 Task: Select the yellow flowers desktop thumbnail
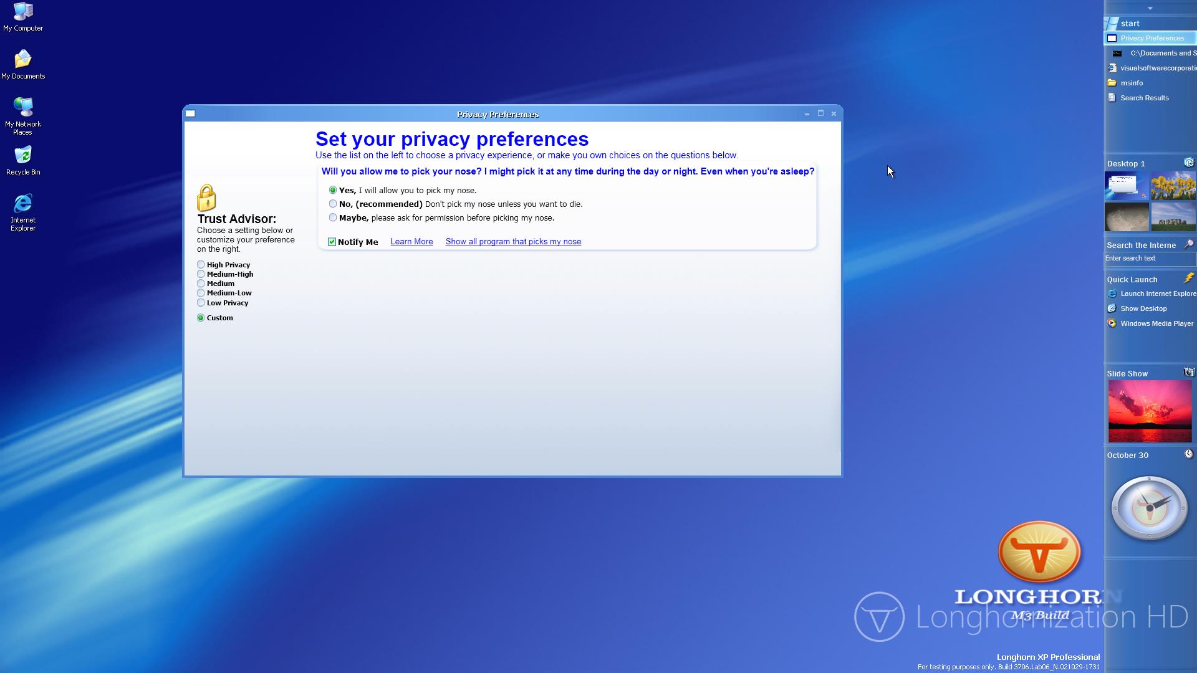tap(1173, 186)
